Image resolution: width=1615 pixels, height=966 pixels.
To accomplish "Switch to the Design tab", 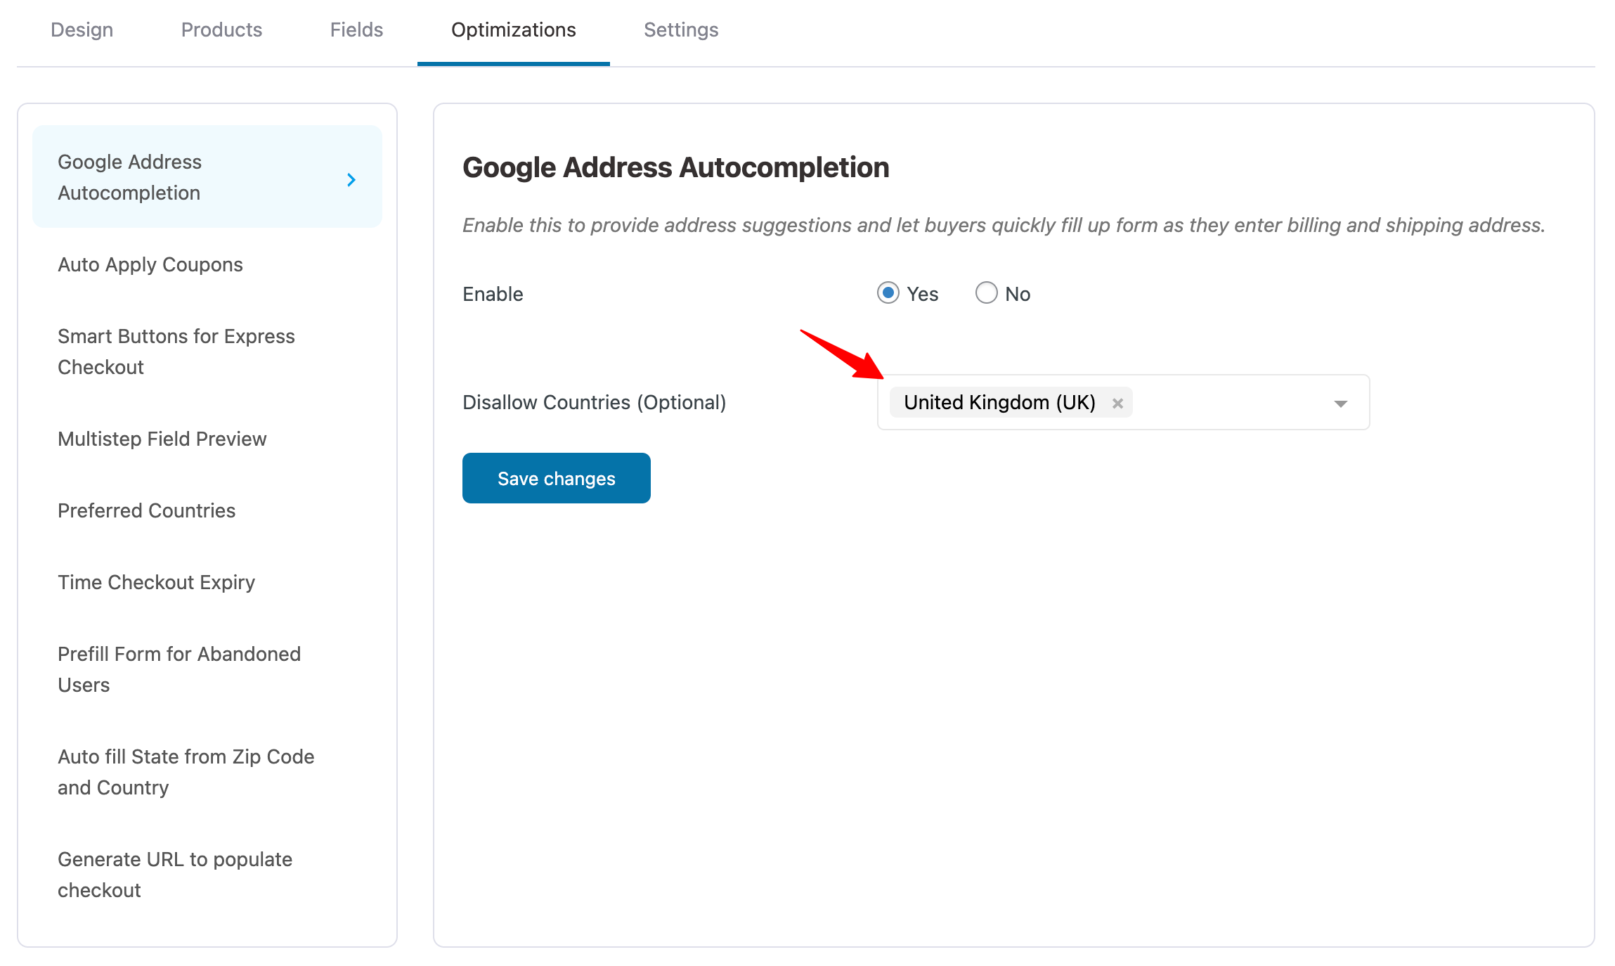I will pyautogui.click(x=82, y=30).
